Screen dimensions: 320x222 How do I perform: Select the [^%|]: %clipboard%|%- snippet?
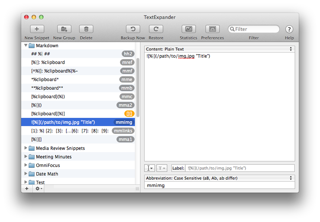click(78, 71)
